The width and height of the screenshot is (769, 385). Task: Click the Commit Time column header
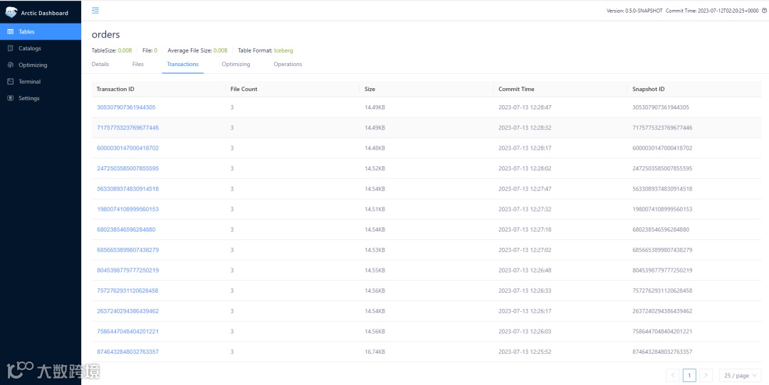[516, 89]
